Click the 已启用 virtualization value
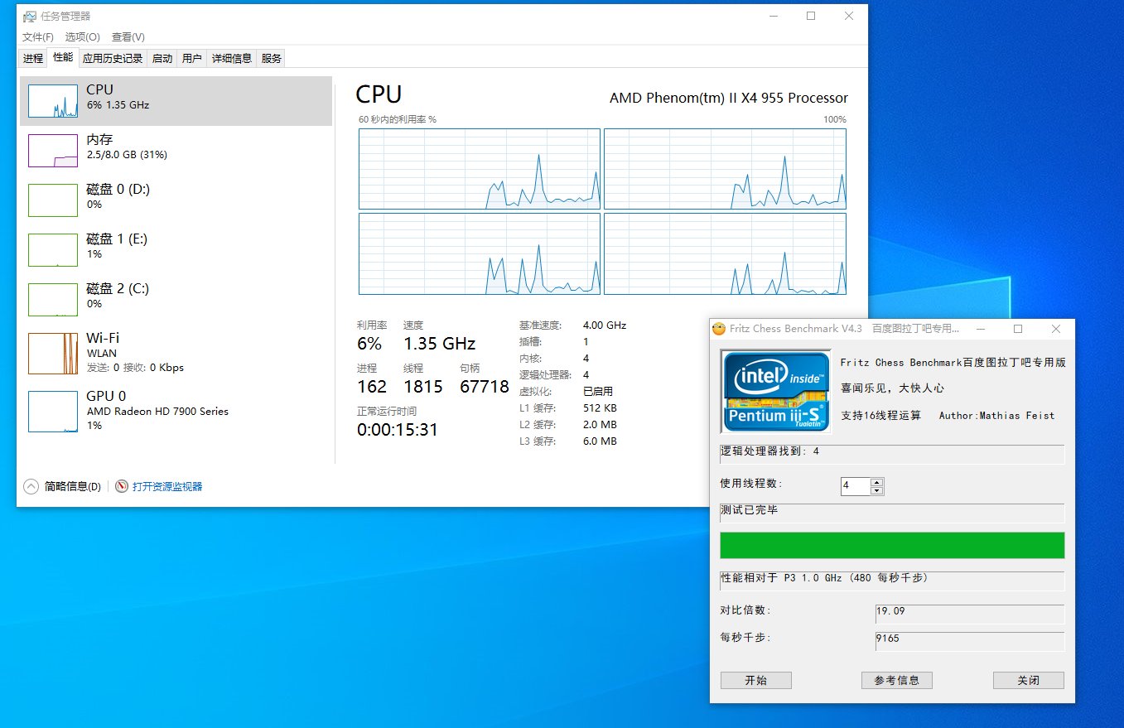This screenshot has width=1124, height=728. pos(598,392)
